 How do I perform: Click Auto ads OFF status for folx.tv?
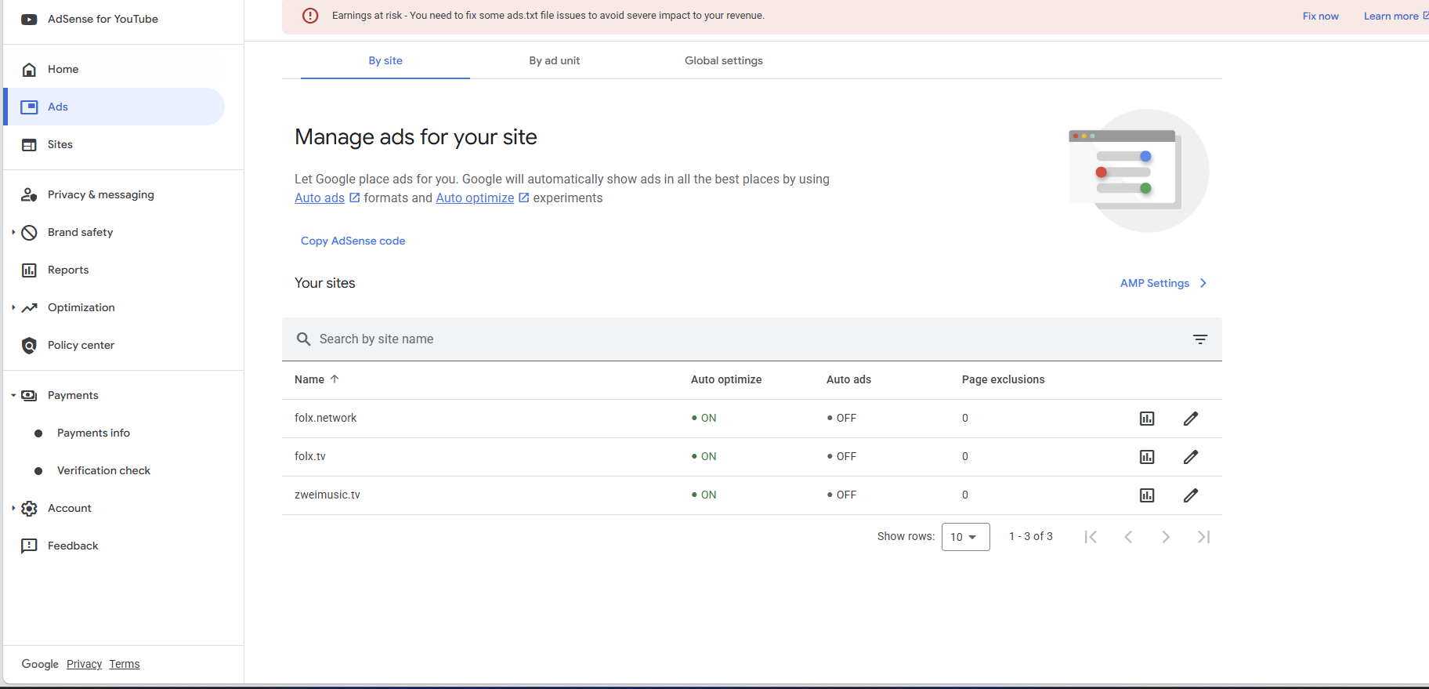(841, 457)
